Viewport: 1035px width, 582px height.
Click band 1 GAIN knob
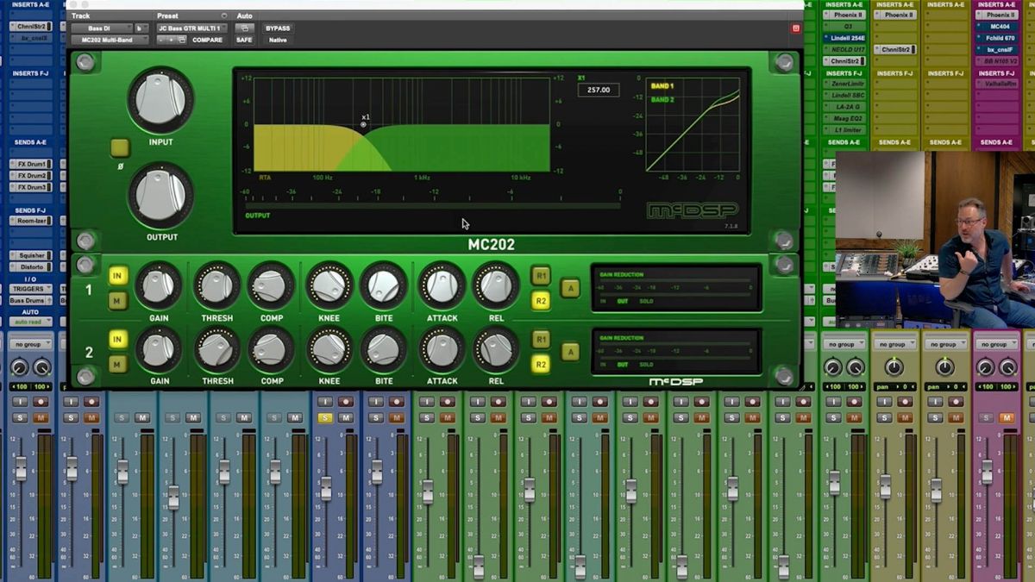159,286
